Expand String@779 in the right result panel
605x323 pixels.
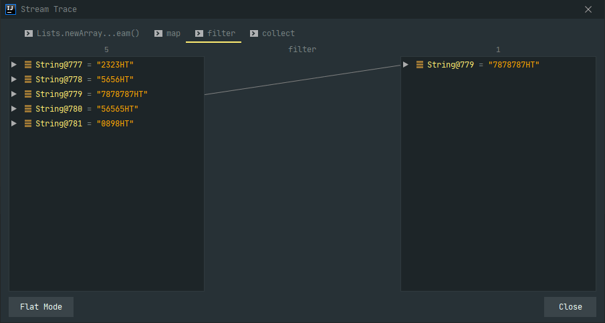[406, 65]
